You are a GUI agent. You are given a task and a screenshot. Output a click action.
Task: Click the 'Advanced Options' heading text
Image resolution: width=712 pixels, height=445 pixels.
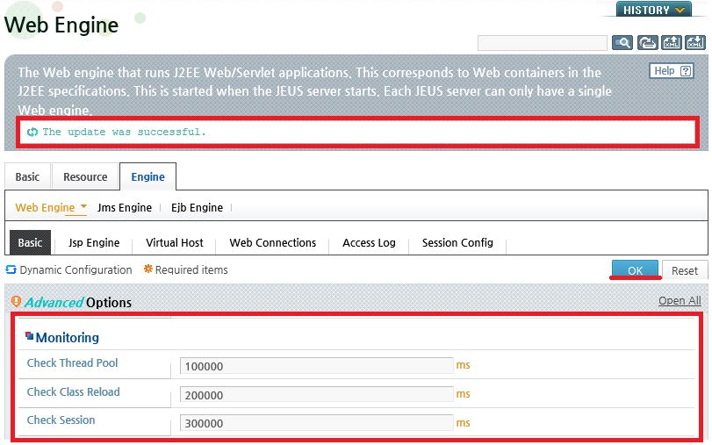tap(78, 303)
